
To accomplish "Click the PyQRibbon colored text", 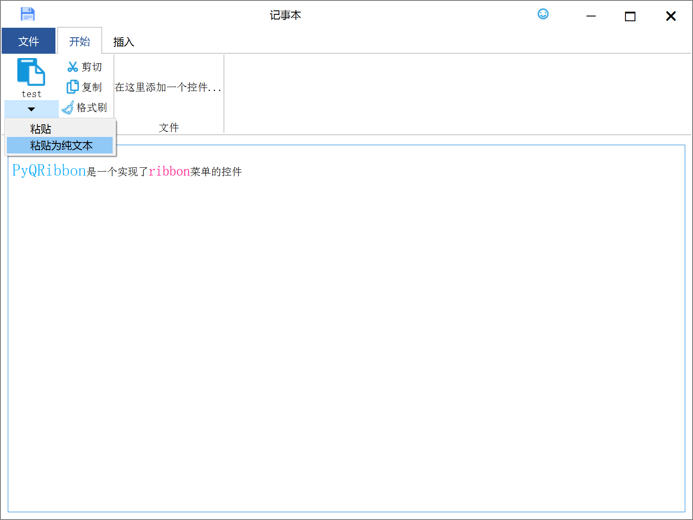I will click(x=48, y=170).
